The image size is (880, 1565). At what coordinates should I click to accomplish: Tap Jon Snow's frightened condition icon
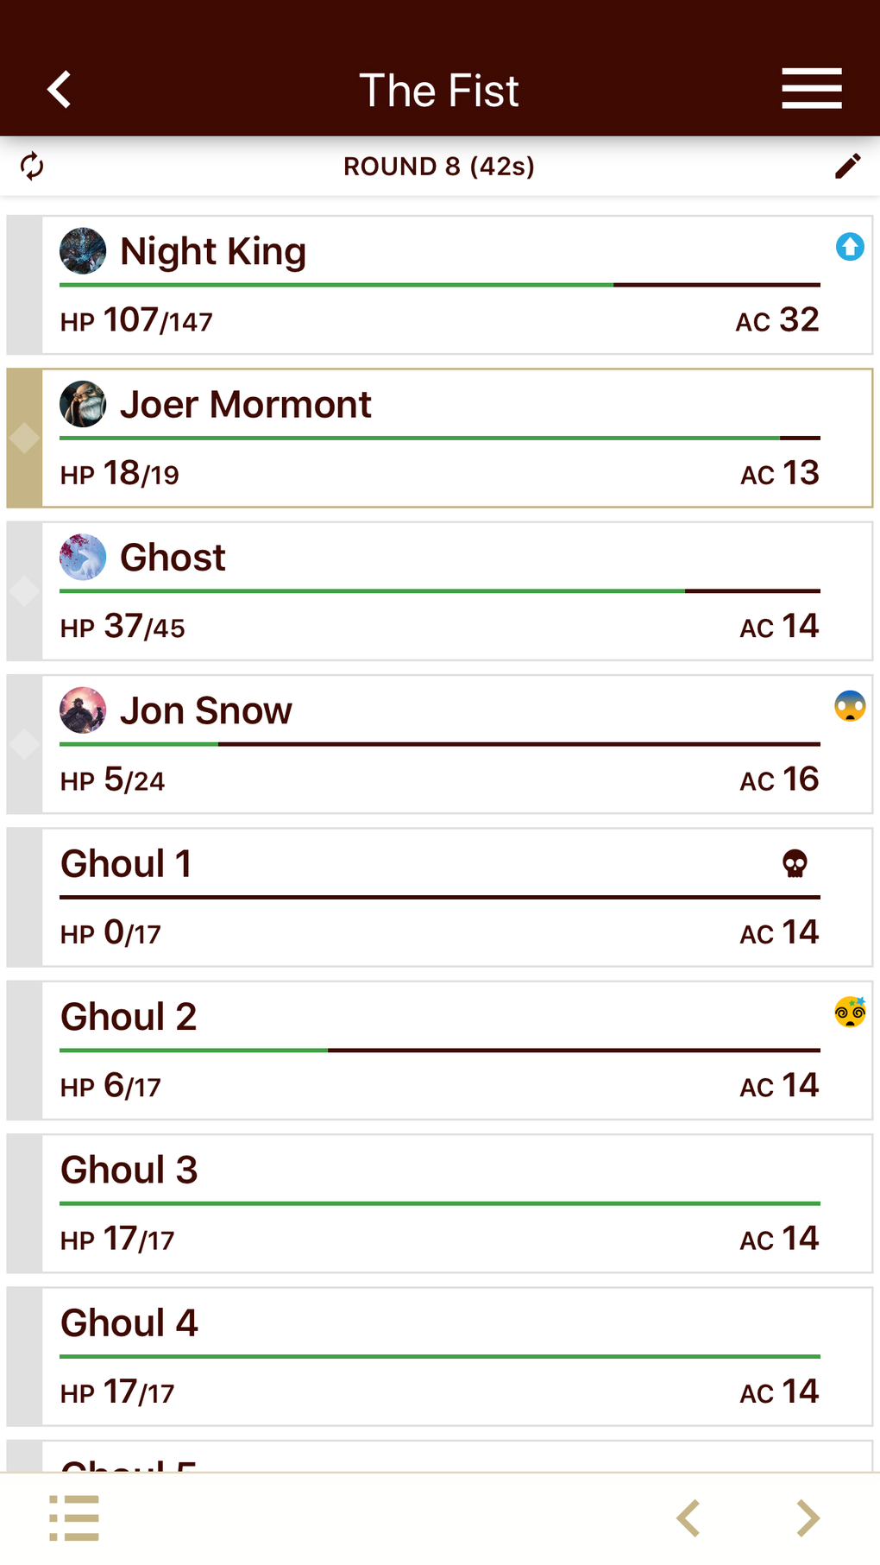click(x=850, y=706)
